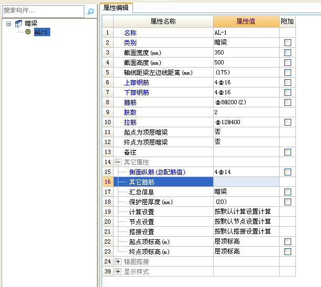The image size is (321, 287).
Task: Click in the 搜索构件 search field
Action: (x=42, y=11)
